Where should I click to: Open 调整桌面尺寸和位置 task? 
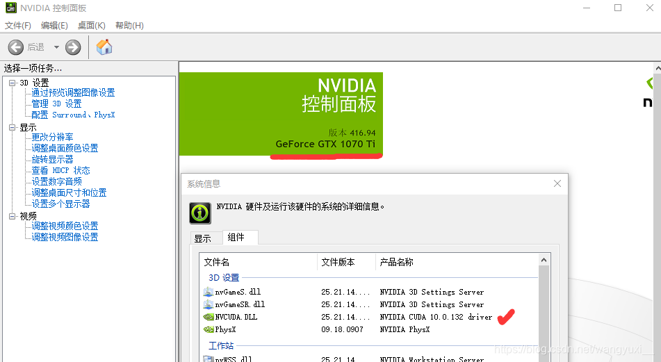coord(69,192)
